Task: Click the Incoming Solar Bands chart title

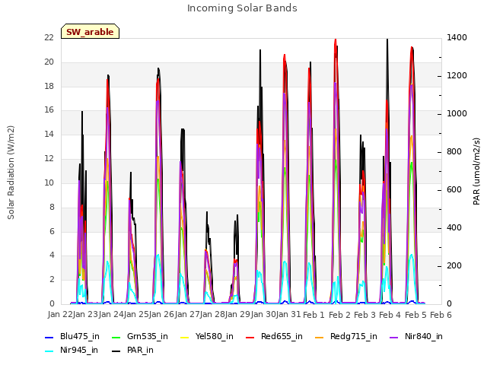Action: [x=242, y=8]
